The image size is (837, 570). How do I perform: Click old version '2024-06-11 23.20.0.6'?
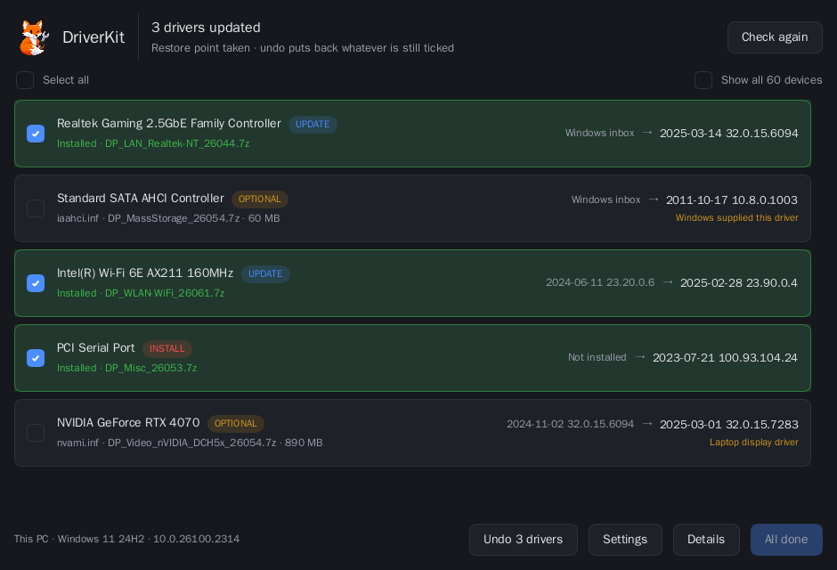(x=600, y=282)
